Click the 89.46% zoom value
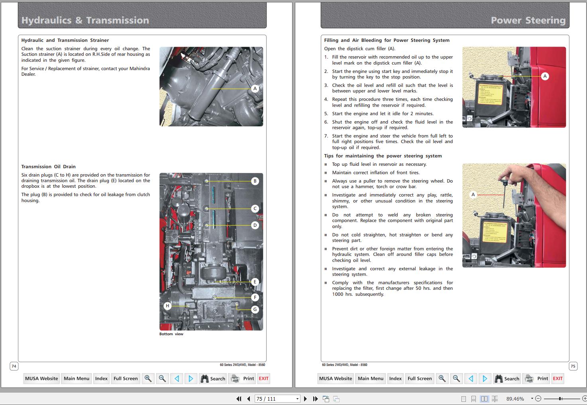 click(x=515, y=399)
